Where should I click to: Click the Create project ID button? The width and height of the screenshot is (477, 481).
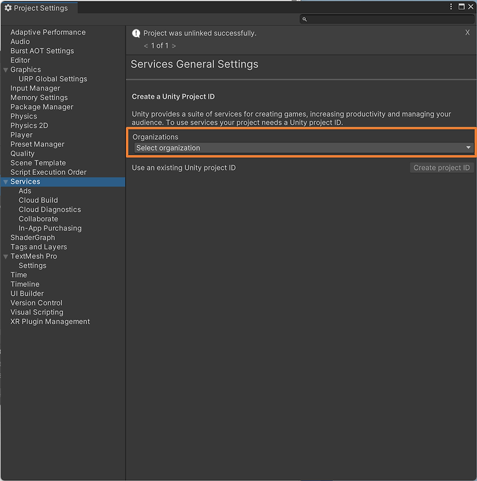coord(442,168)
